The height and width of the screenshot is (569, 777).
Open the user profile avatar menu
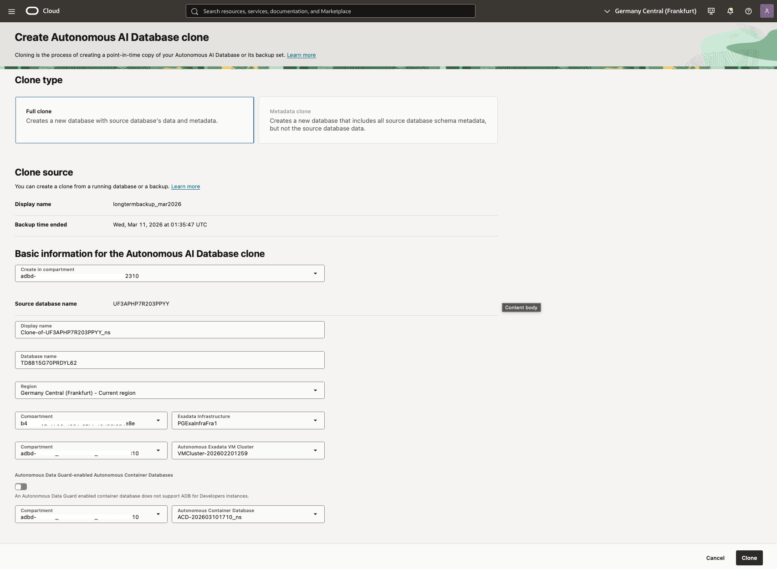pyautogui.click(x=767, y=11)
